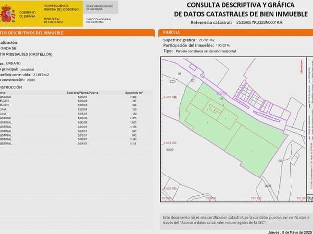
Task: Click the '732.700' coordinate label on the map
Action: [x=256, y=198]
